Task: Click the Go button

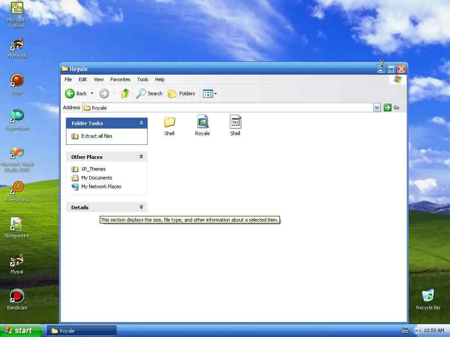Action: tap(392, 108)
